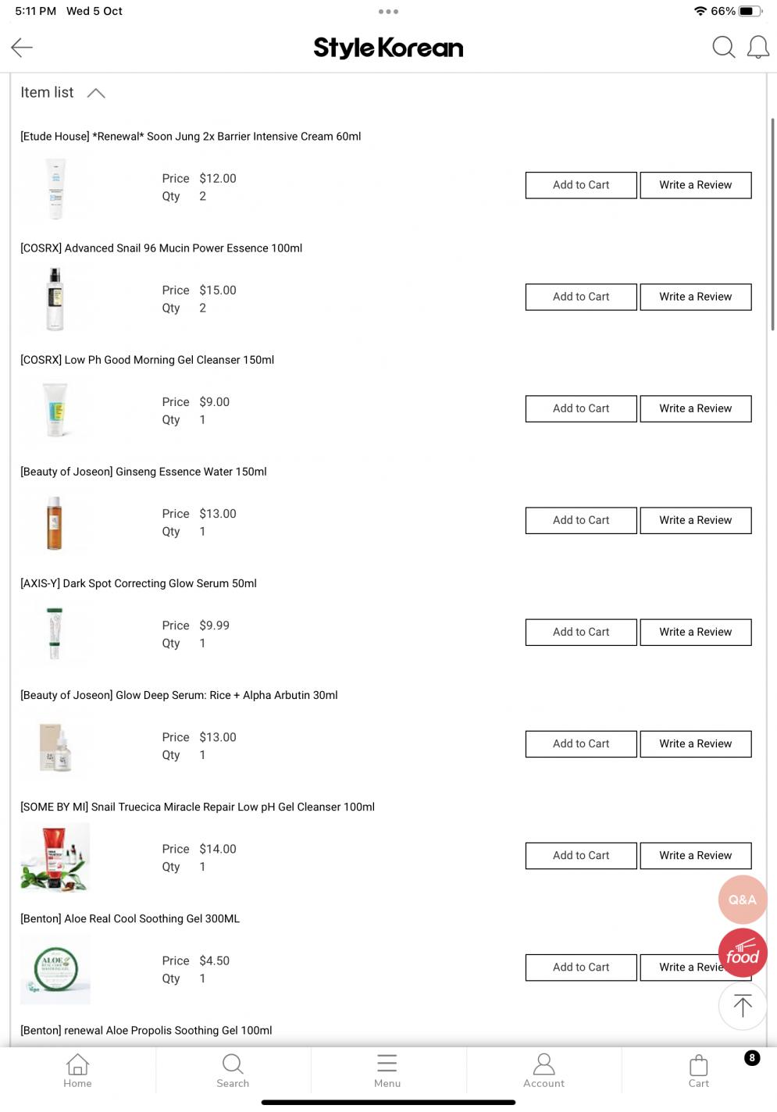This screenshot has height=1112, width=777.
Task: Tap the StyleKorean logo
Action: coord(388,48)
